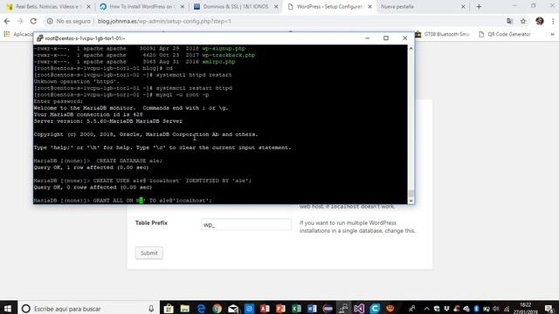Open the Windows Start menu
This screenshot has height=314, width=559.
8,308
